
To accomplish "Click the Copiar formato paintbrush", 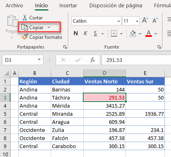I will coord(25,37).
